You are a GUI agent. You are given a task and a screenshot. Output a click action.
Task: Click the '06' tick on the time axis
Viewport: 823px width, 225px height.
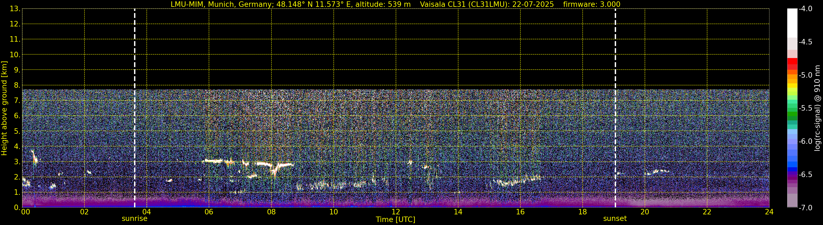click(x=209, y=212)
